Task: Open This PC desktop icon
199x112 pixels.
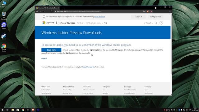Action: click(x=4, y=4)
